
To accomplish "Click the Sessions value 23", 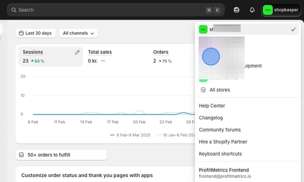I will [x=25, y=61].
